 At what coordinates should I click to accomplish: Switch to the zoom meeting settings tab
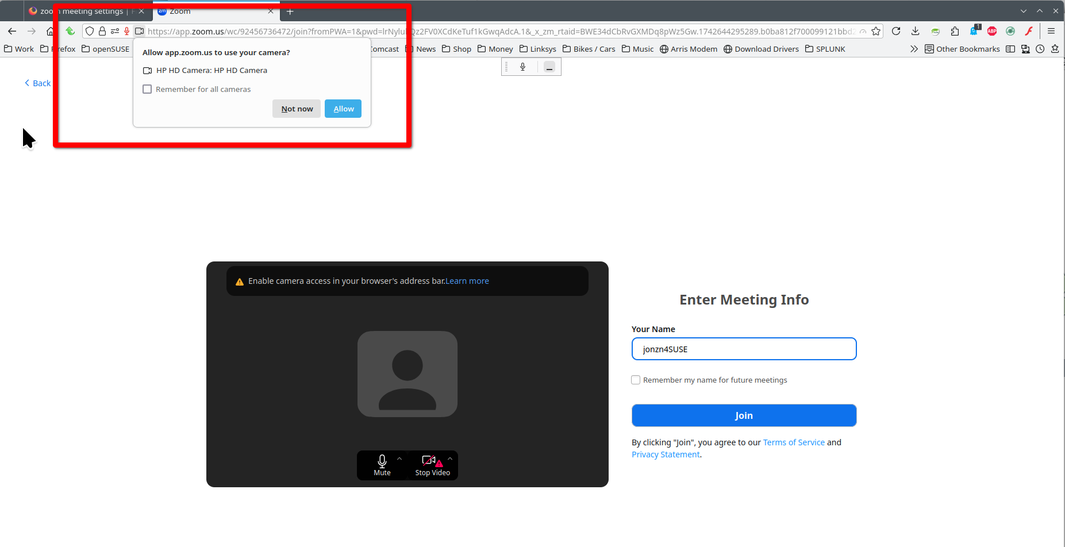(87, 11)
